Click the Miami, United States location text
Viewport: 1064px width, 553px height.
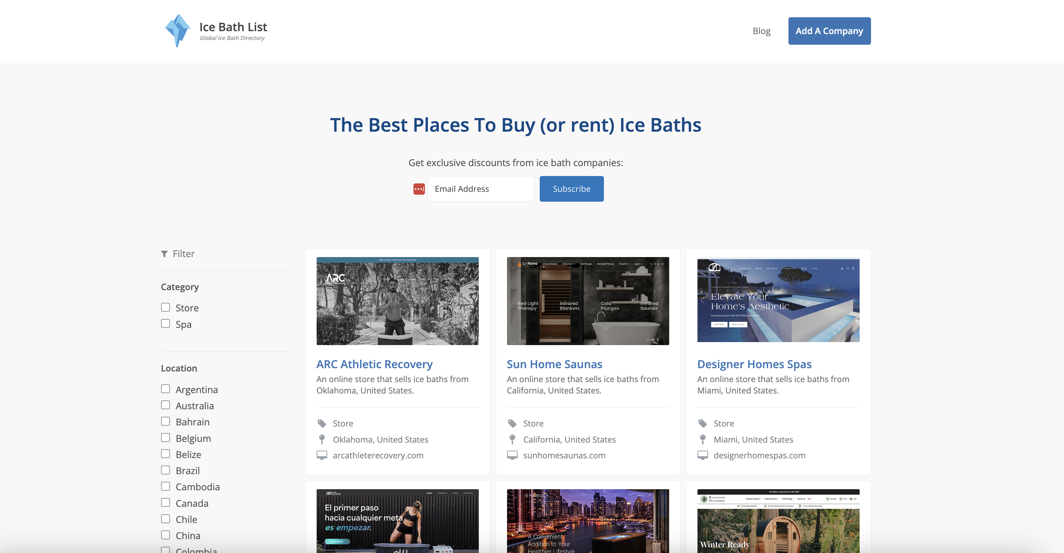click(x=753, y=440)
